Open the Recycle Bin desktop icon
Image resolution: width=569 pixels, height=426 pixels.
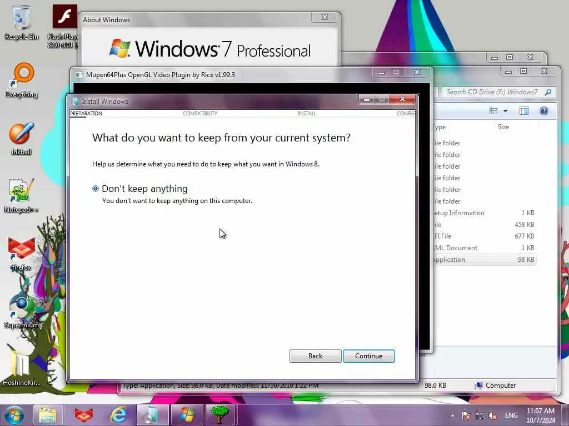pos(22,22)
